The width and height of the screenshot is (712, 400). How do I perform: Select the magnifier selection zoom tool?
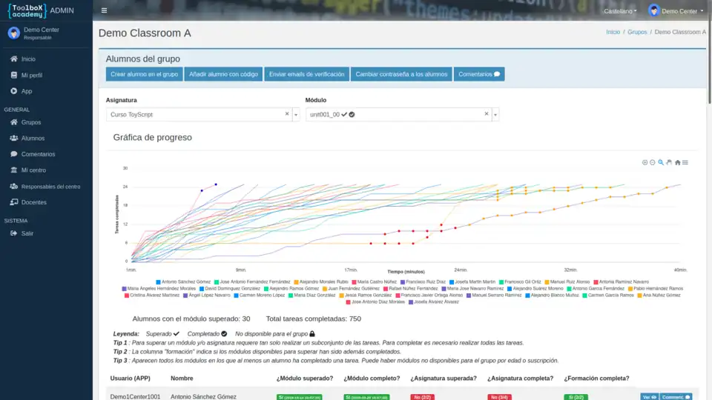661,162
